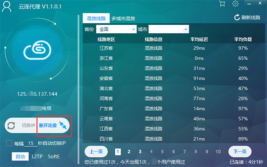267x167 pixels.
Task: Open the user account profile icon
Action: click(x=7, y=7)
